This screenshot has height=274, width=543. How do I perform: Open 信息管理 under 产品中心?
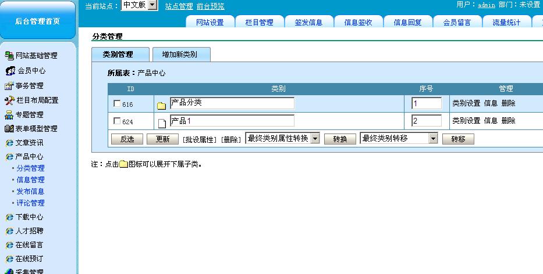click(x=30, y=180)
